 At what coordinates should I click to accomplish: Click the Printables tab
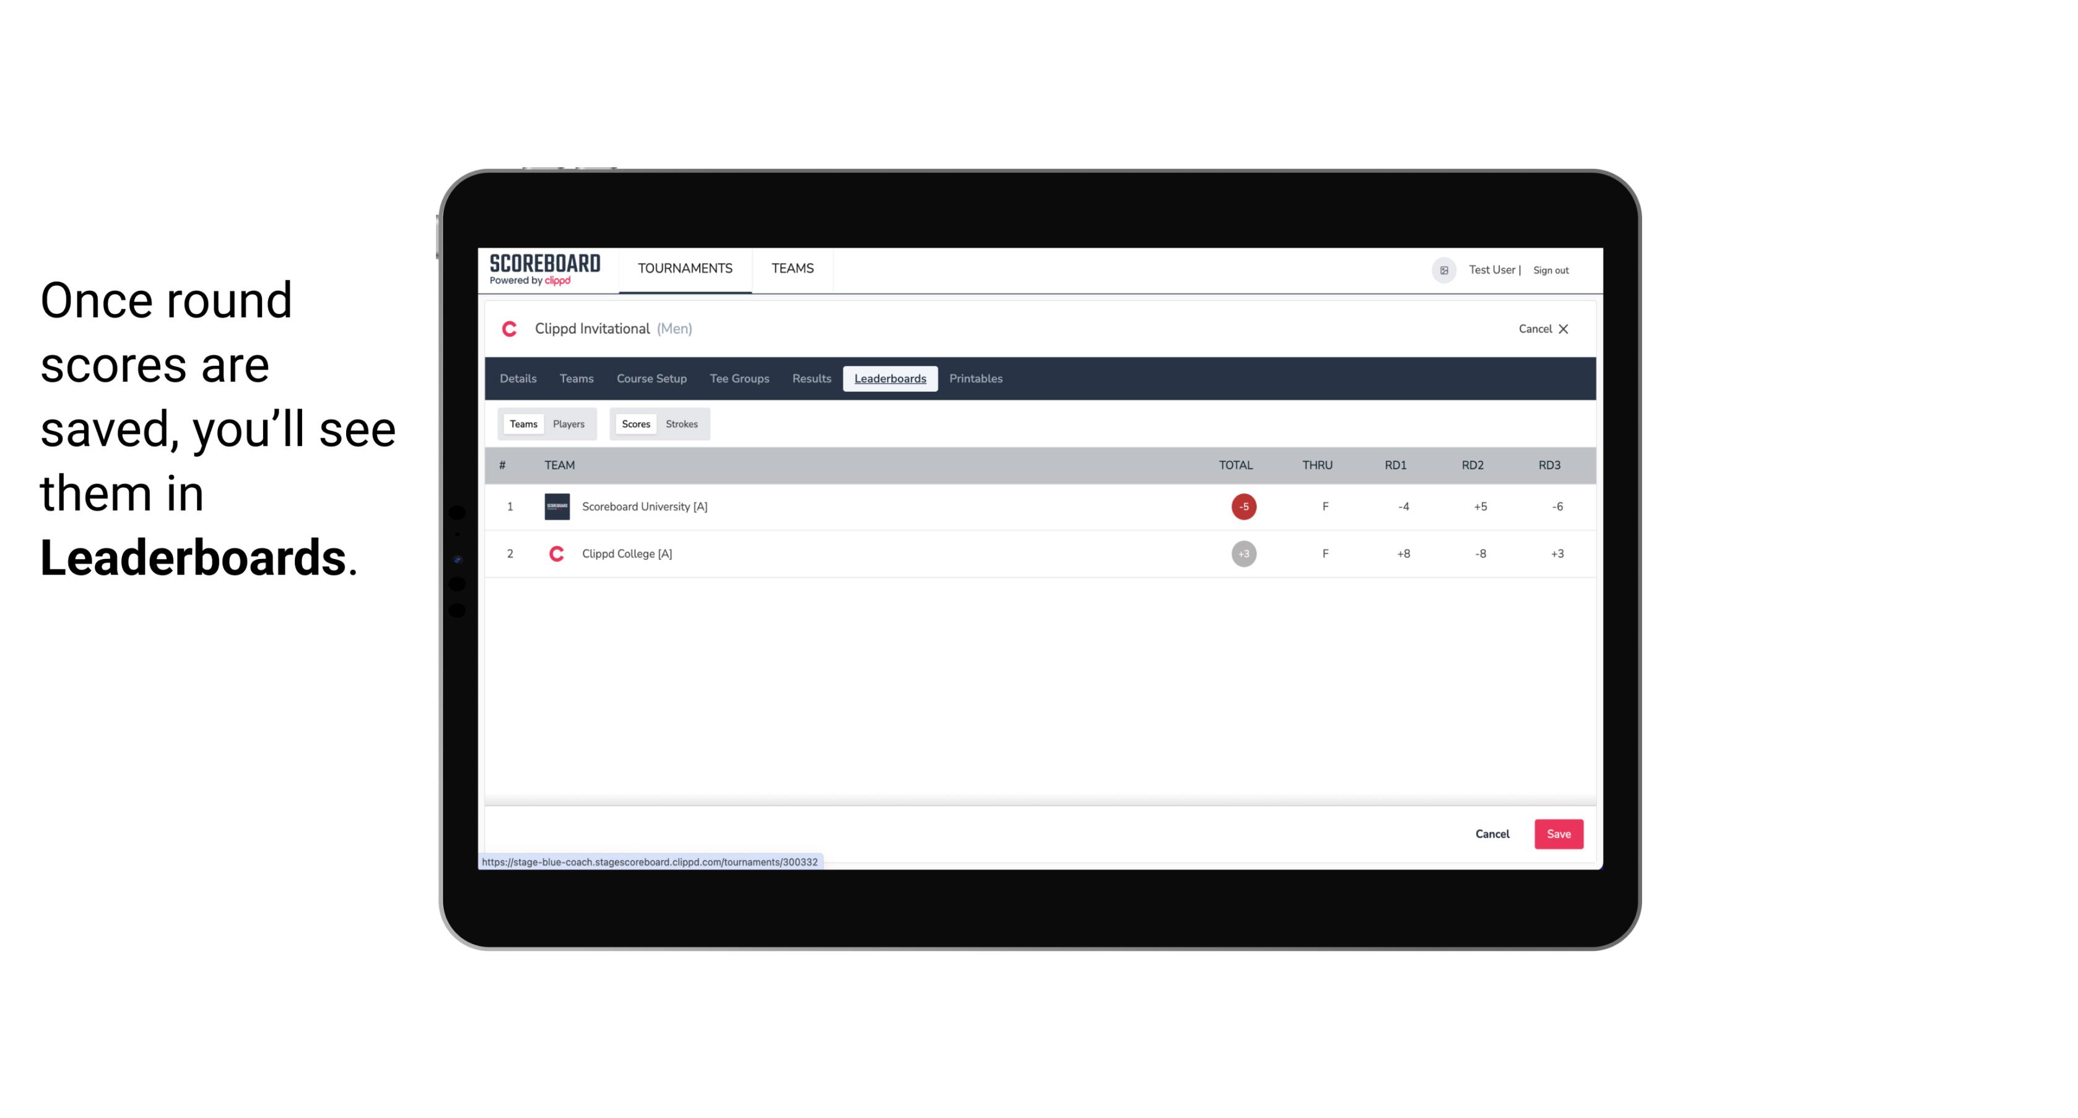(976, 379)
